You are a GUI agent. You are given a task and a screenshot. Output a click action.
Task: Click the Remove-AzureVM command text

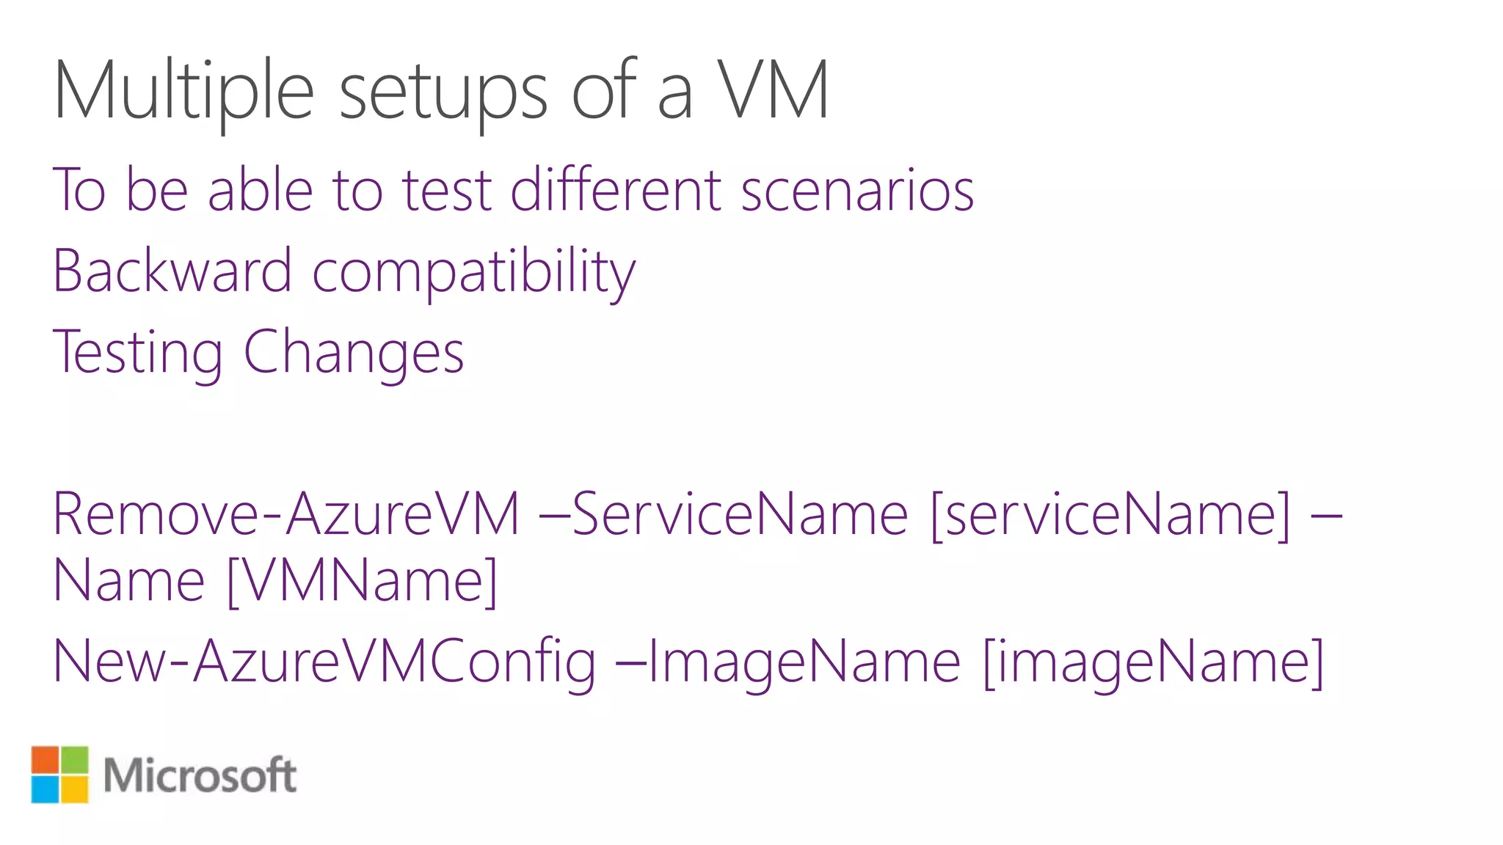(x=287, y=514)
